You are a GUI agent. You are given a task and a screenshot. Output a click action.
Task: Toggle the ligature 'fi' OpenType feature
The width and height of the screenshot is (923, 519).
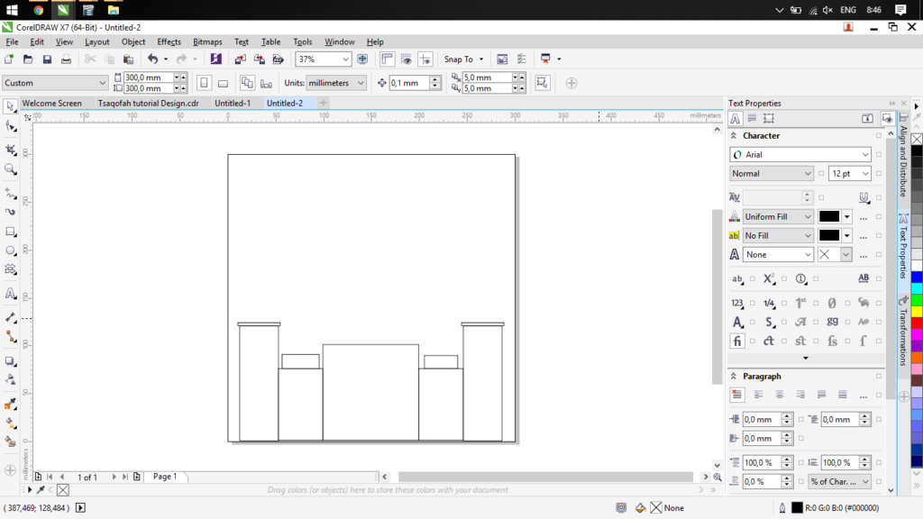[x=737, y=341]
